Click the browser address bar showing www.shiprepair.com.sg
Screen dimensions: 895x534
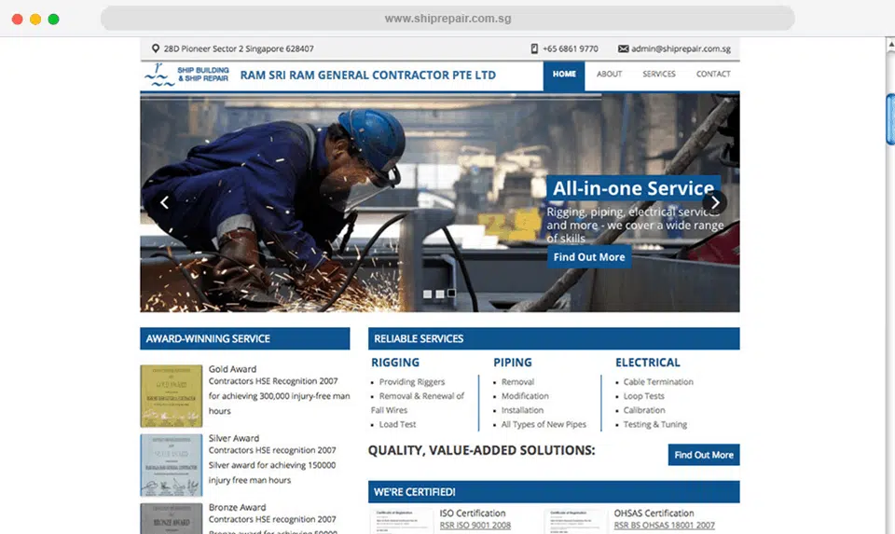447,19
